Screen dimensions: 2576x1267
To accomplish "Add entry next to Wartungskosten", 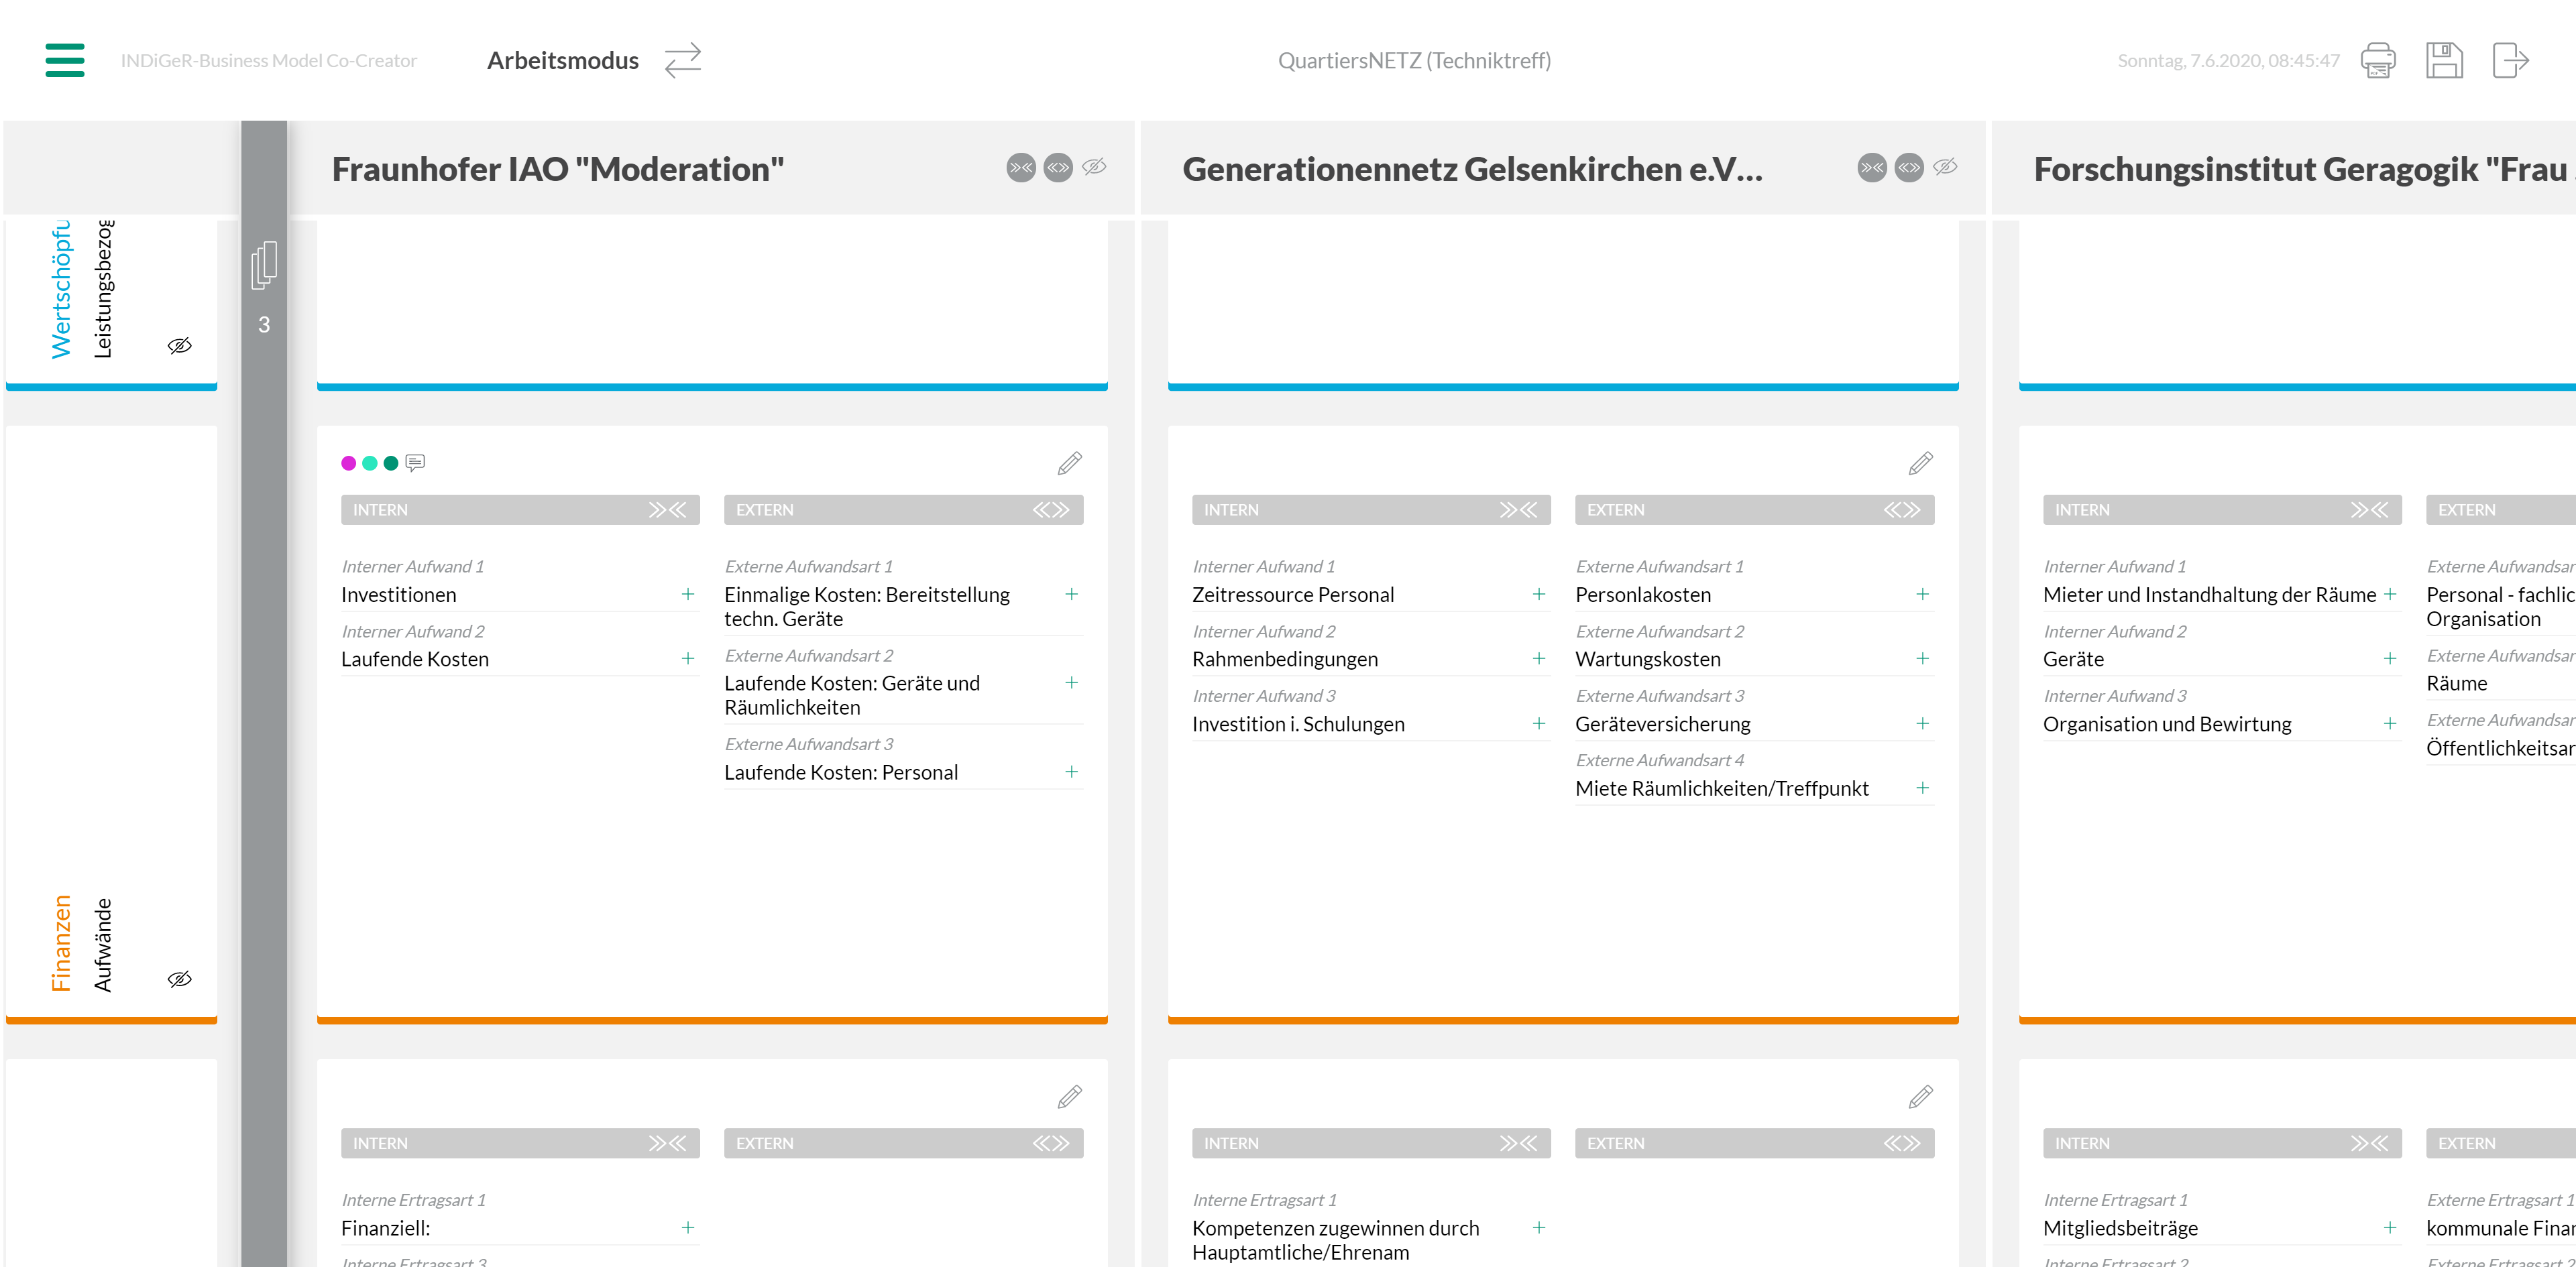I will [x=1922, y=658].
